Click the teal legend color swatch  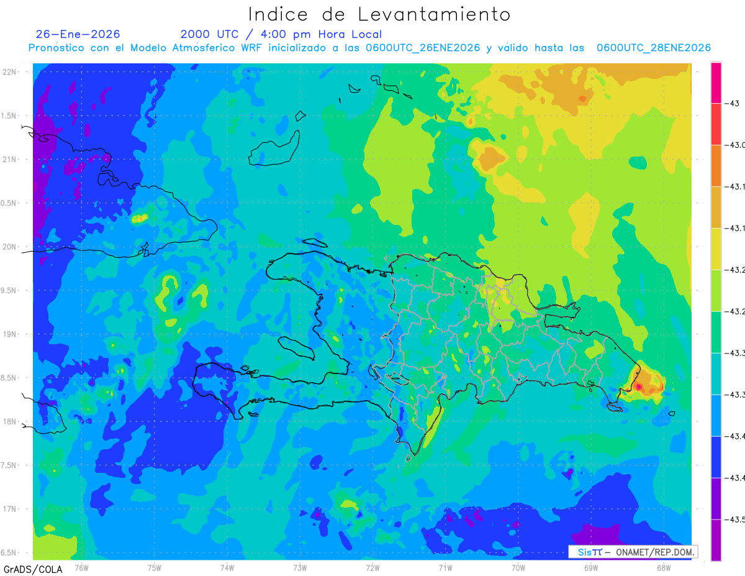click(x=716, y=374)
